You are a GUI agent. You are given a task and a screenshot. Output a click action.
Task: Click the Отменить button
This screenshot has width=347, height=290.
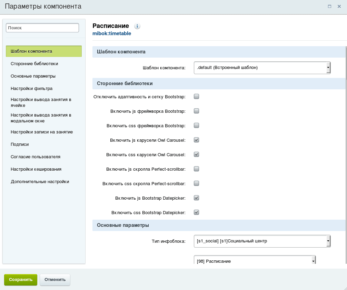(55, 280)
